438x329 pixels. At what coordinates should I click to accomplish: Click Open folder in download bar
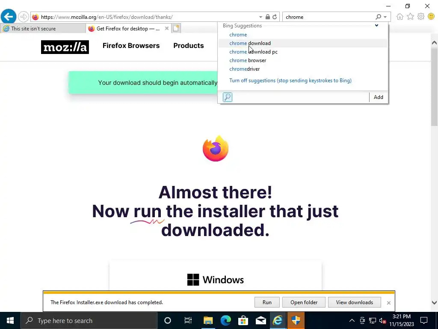(x=304, y=302)
